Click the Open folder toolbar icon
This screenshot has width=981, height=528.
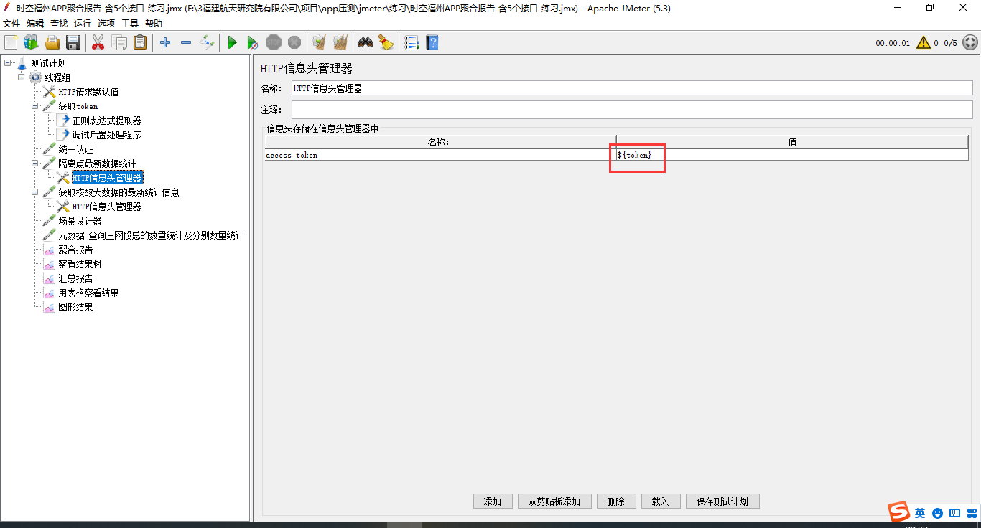click(x=52, y=43)
